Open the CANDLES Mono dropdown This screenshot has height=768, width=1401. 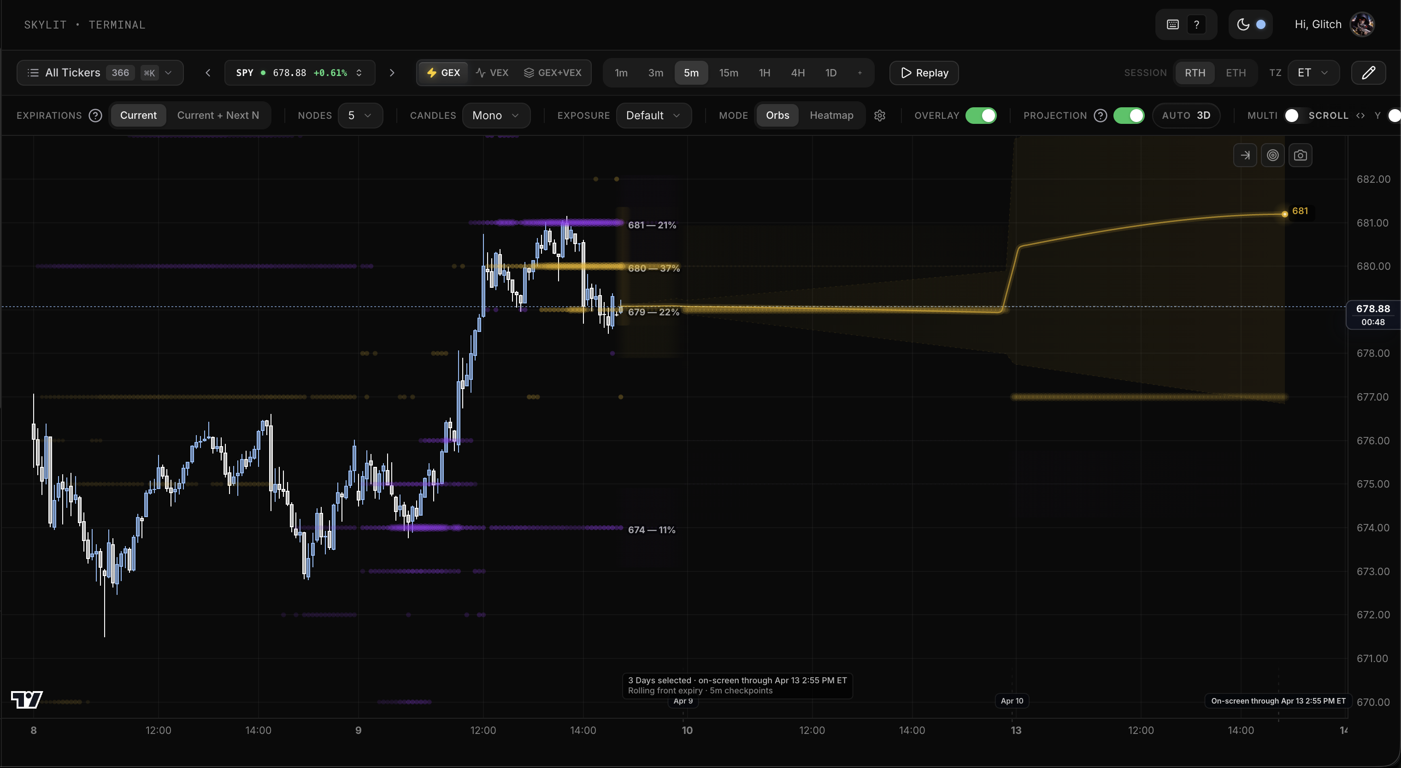pyautogui.click(x=495, y=115)
